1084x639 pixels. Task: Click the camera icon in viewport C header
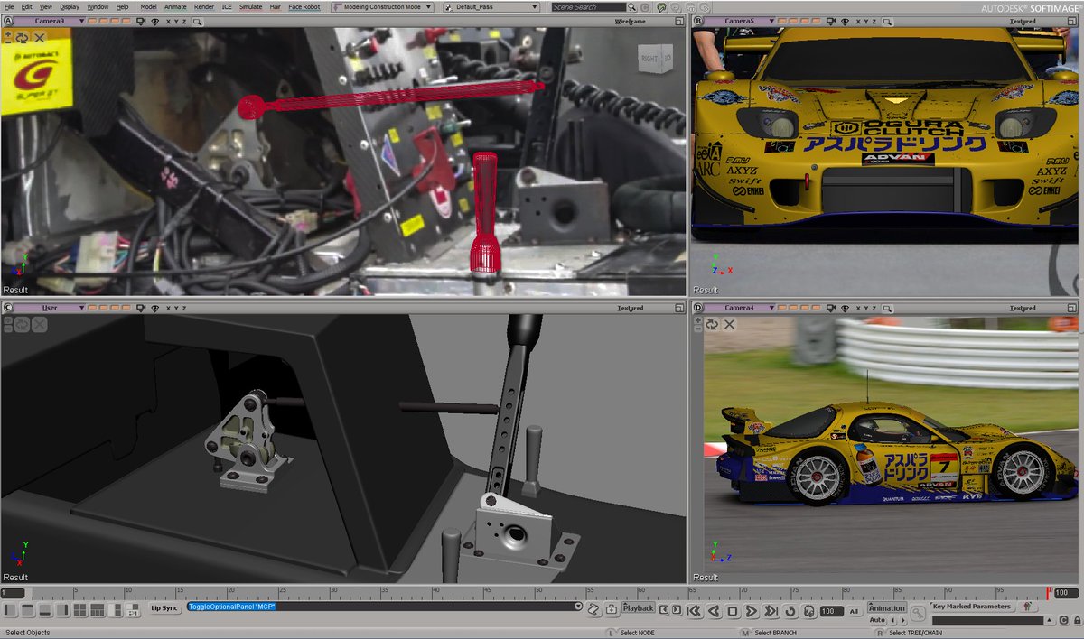pos(142,308)
